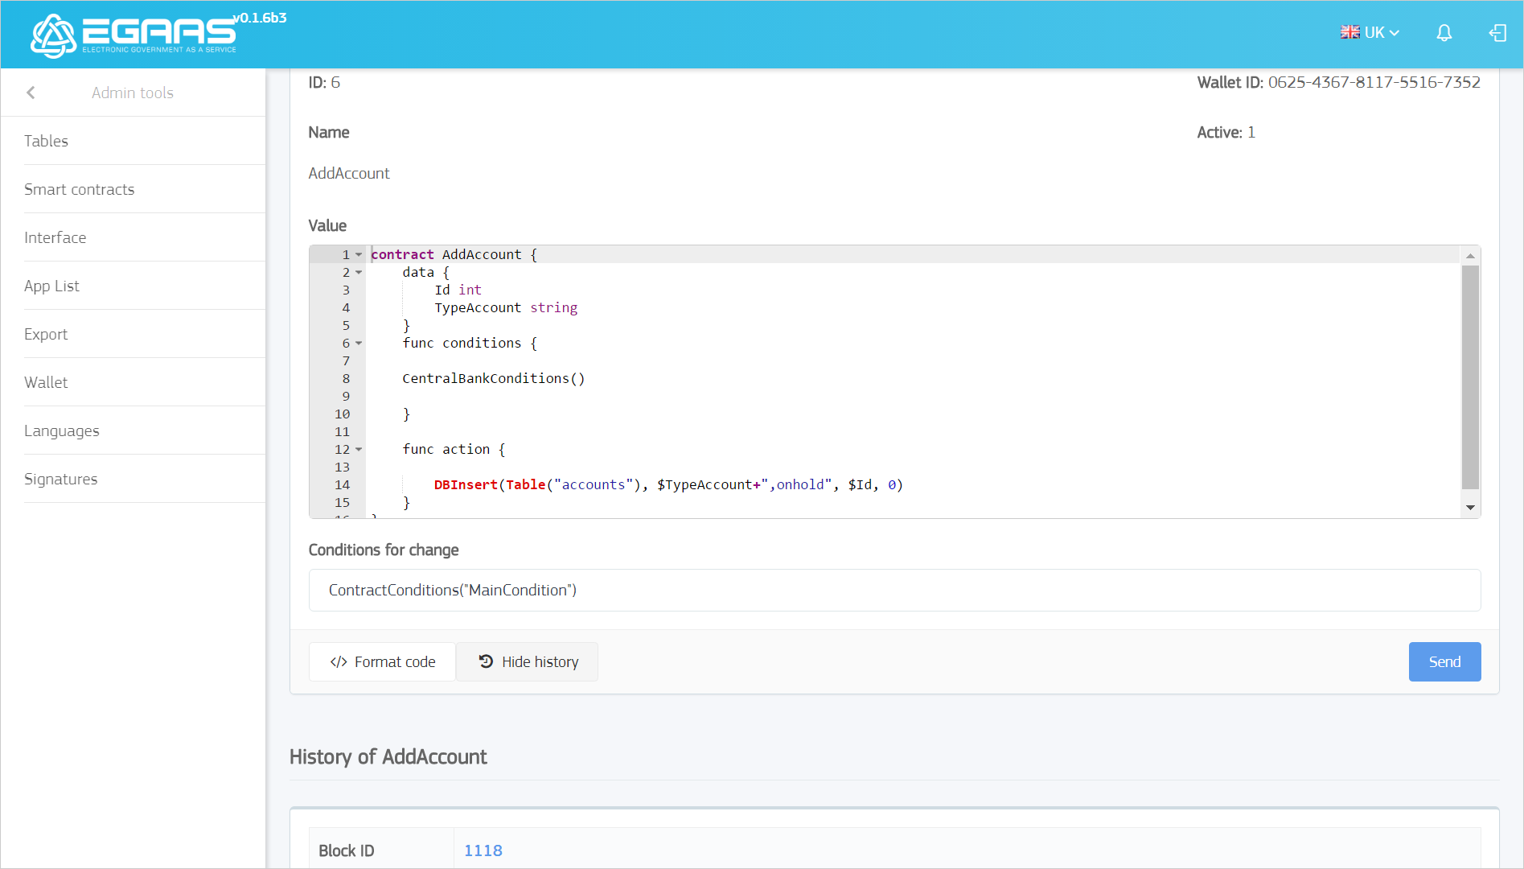This screenshot has width=1524, height=869.
Task: Click the UK flag icon
Action: (x=1349, y=32)
